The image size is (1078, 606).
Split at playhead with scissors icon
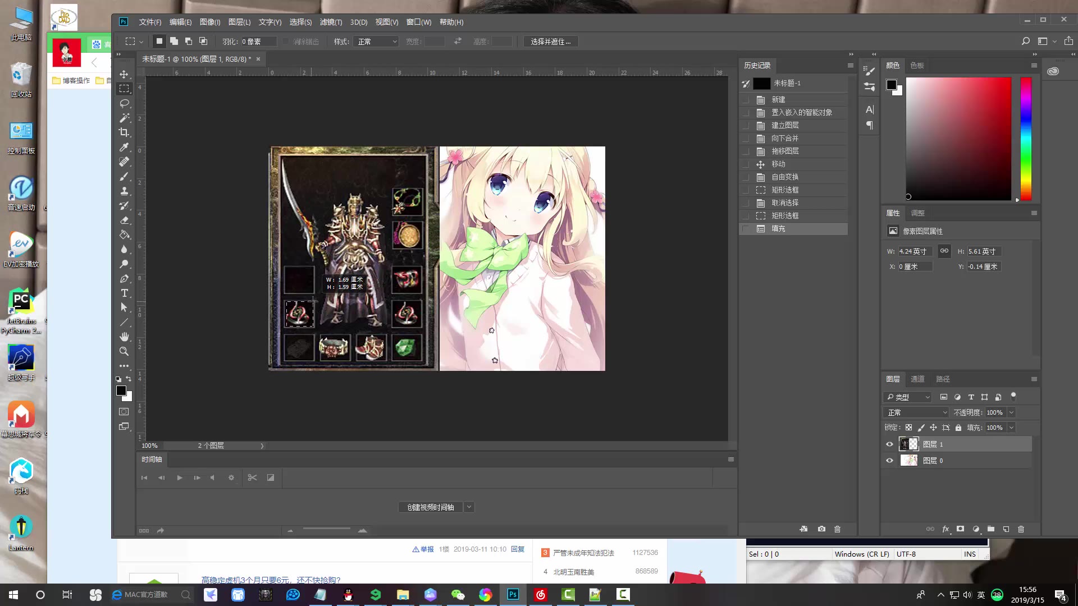[x=252, y=478]
